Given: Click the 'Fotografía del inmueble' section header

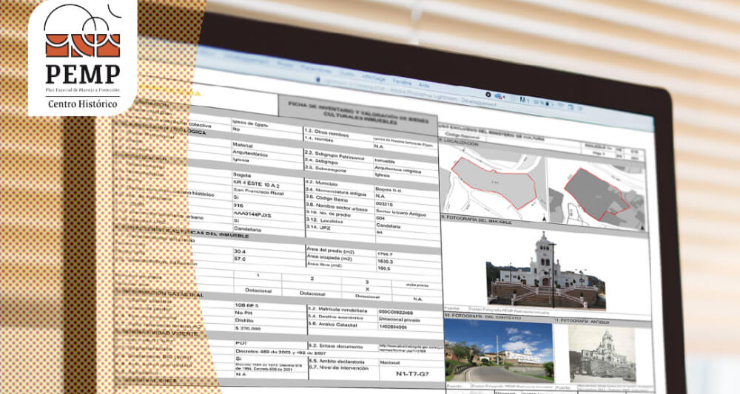Looking at the screenshot, I should coord(477,220).
